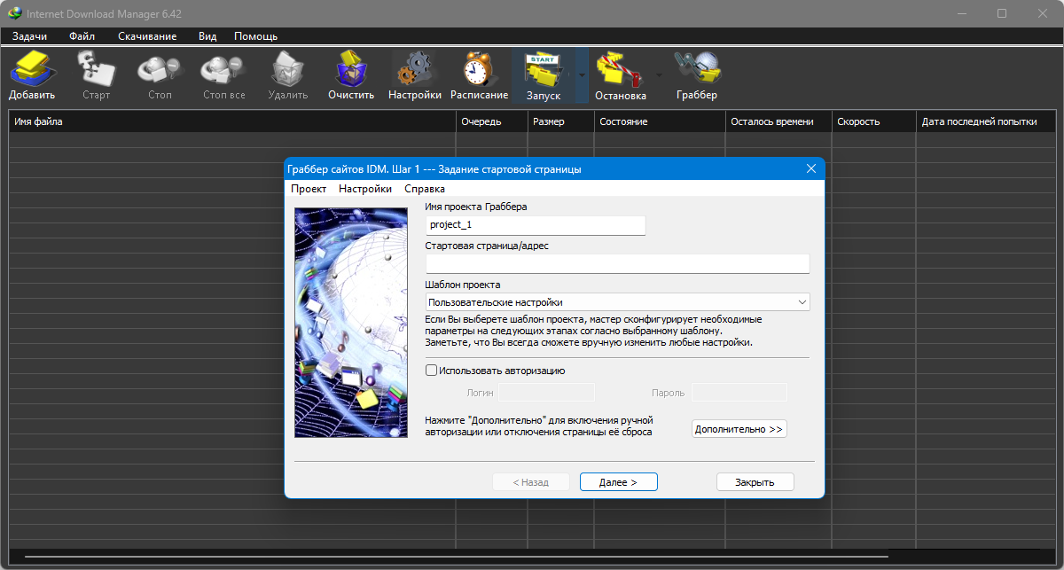Open the dropdown arrow next to Остановка
This screenshot has height=570, width=1064.
[658, 75]
